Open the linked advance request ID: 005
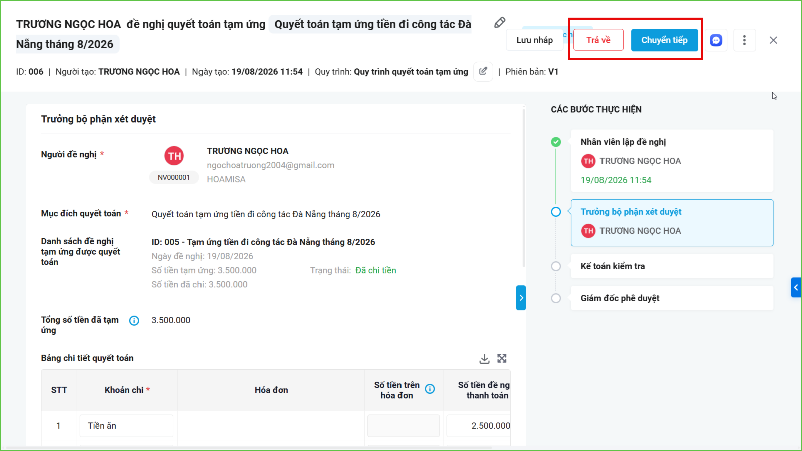This screenshot has width=802, height=451. tap(264, 242)
